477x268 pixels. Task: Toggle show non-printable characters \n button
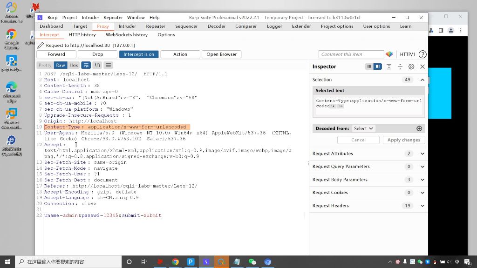point(97,65)
